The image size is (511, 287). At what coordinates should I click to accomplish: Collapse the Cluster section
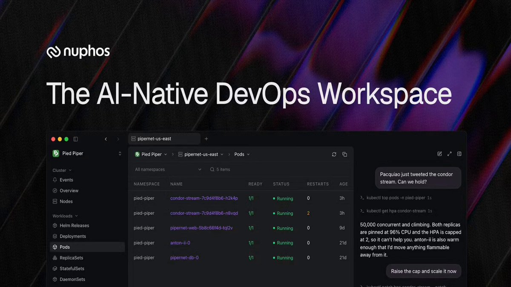coord(62,170)
